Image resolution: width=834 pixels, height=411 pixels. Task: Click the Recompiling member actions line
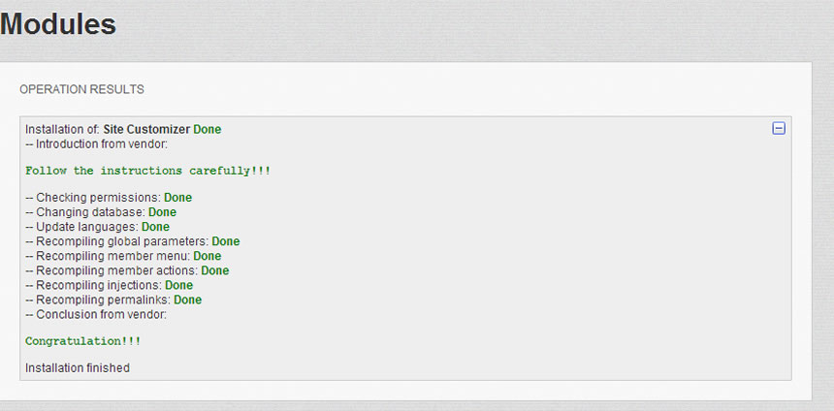112,270
